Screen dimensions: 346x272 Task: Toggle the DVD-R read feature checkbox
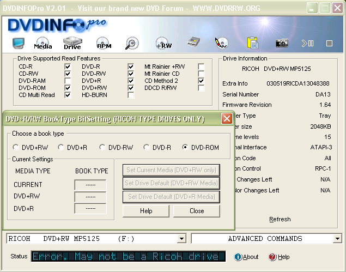pyautogui.click(x=131, y=67)
